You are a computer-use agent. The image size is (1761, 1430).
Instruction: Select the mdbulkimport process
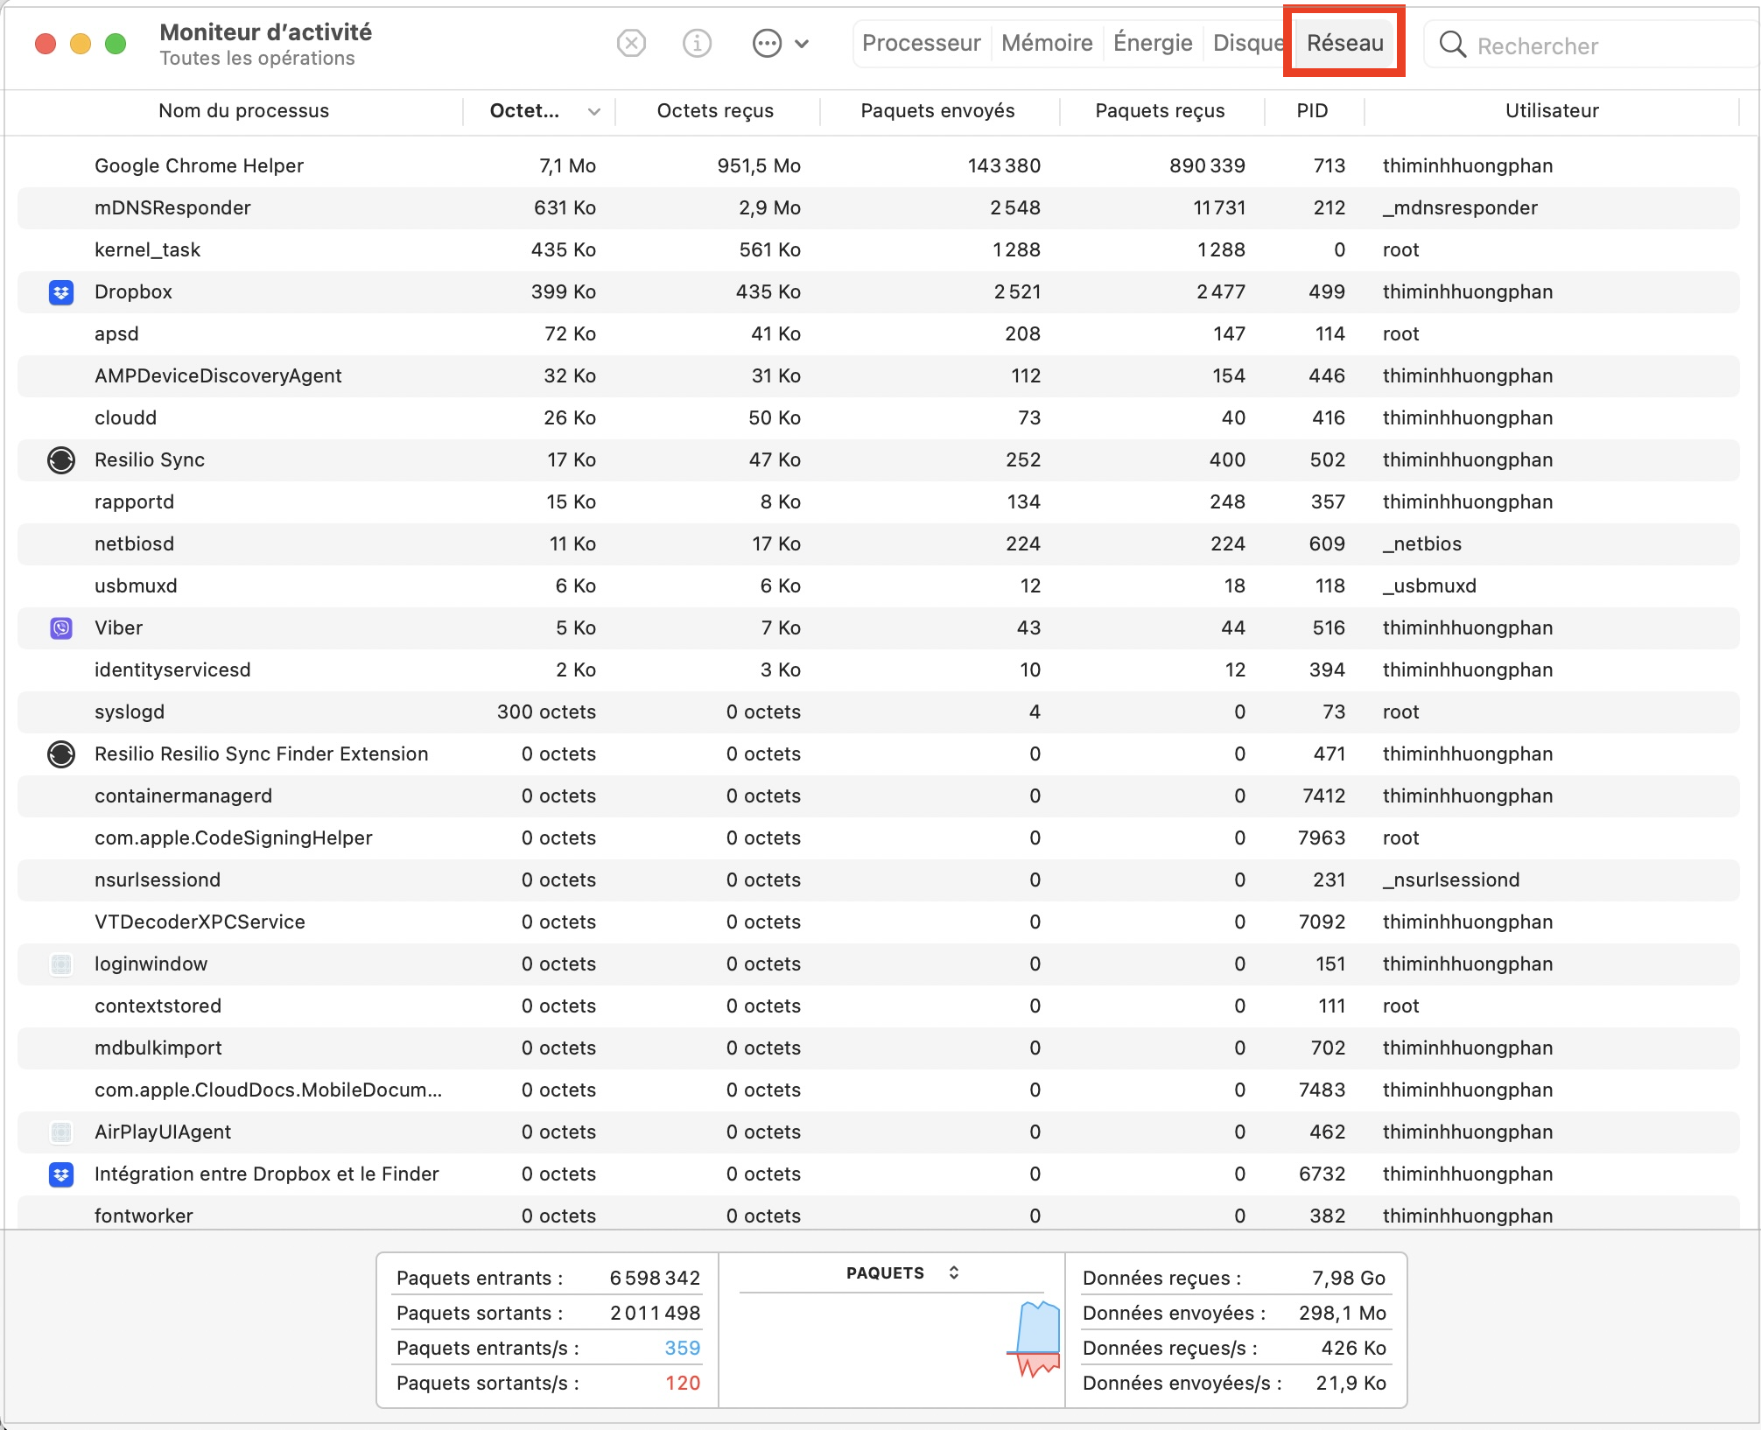pyautogui.click(x=878, y=1048)
